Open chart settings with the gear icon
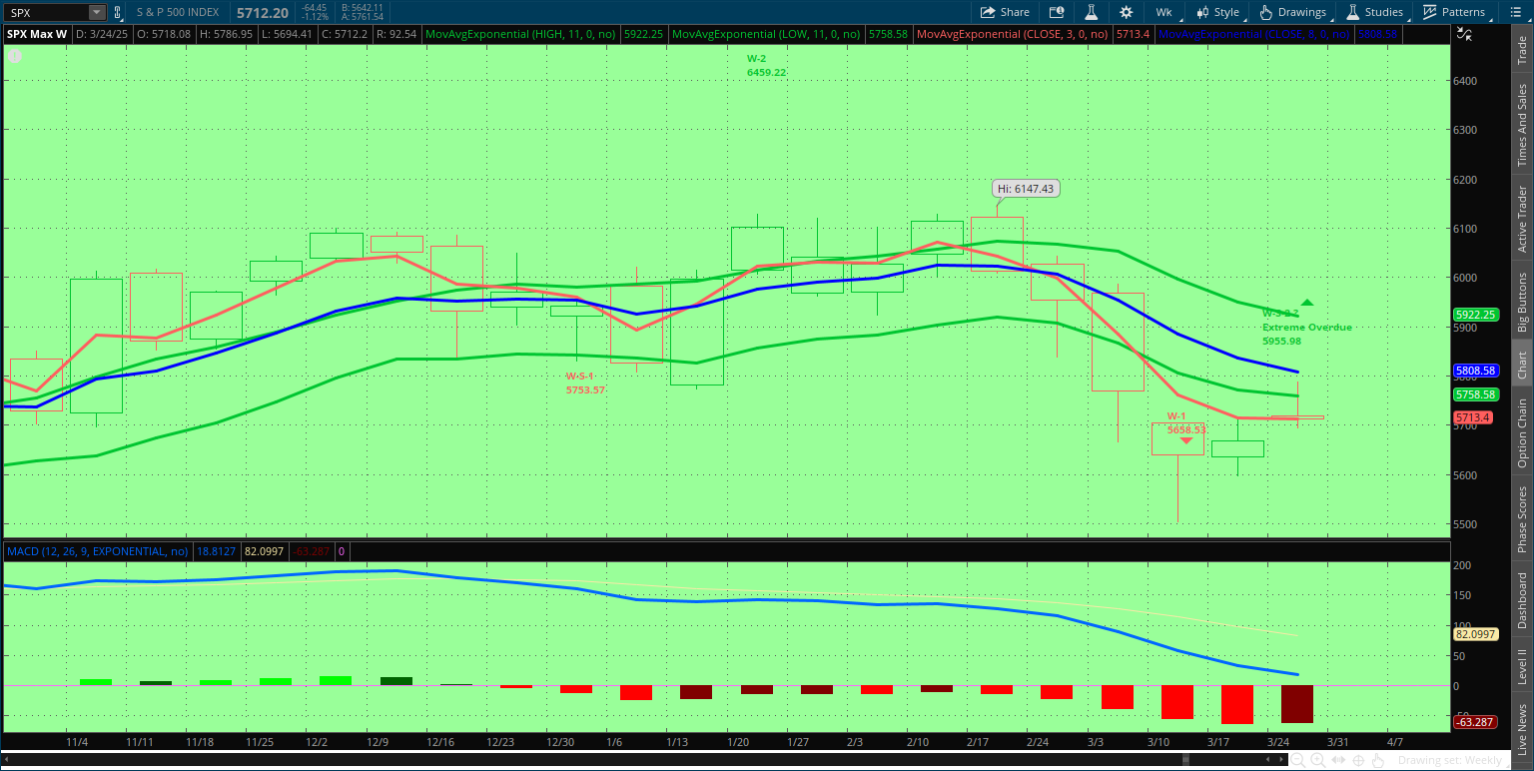Viewport: 1534px width, 771px height. point(1127,12)
